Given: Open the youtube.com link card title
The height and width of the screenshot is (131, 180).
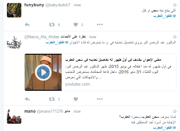Looking at the screenshot, I should 113,60.
